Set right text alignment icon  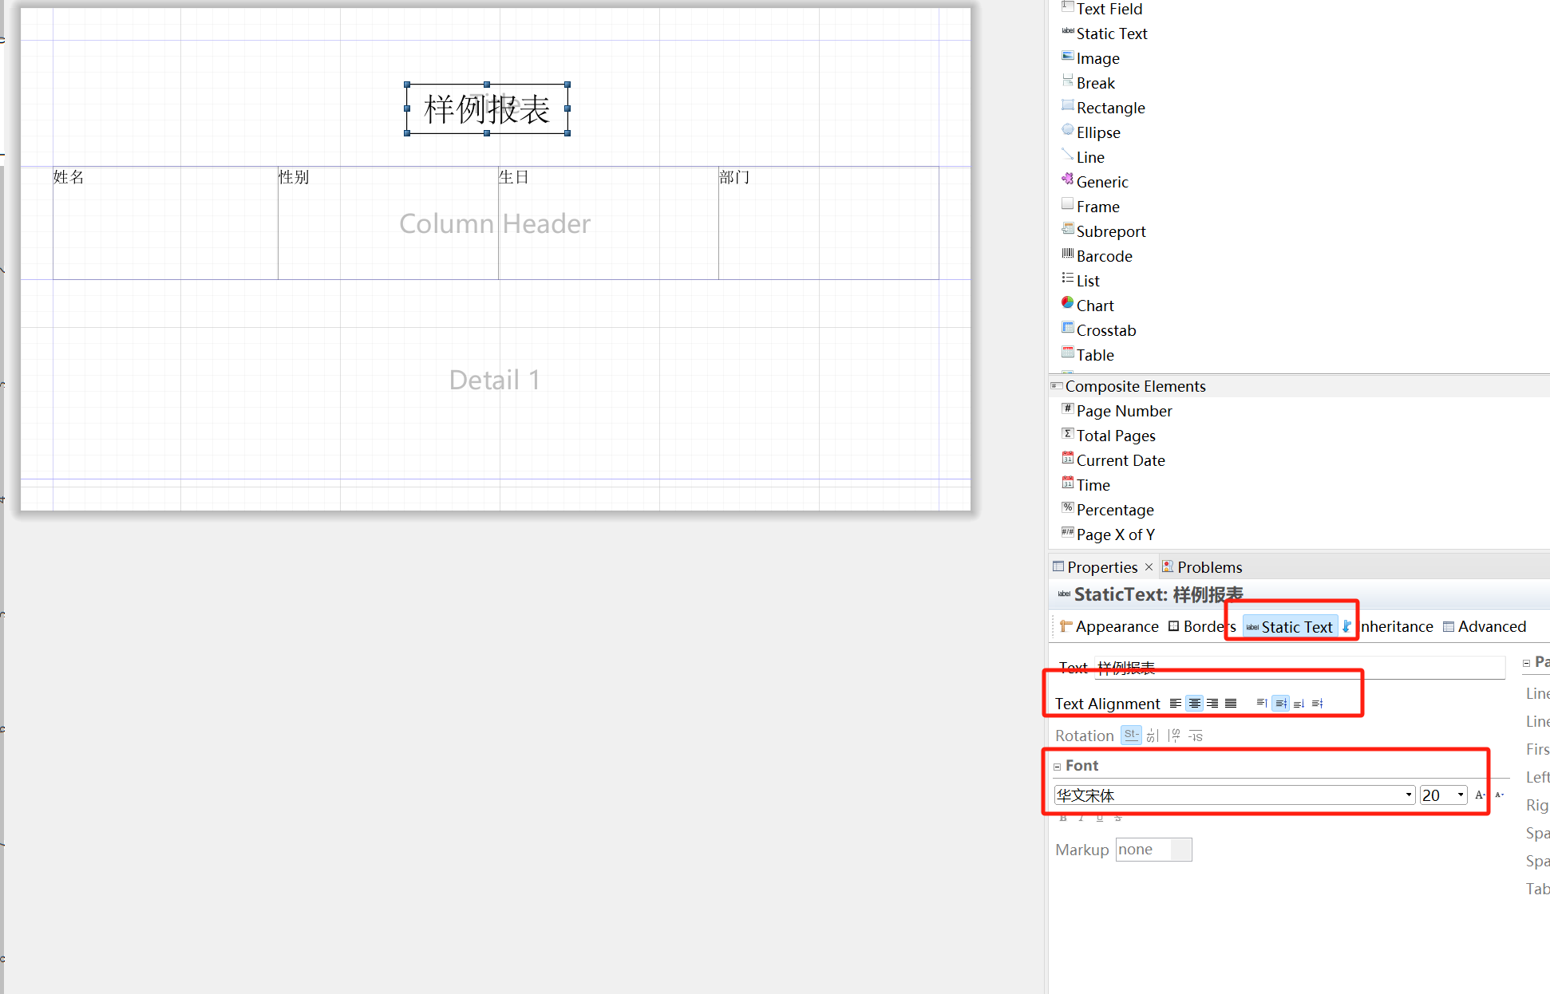pos(1212,703)
